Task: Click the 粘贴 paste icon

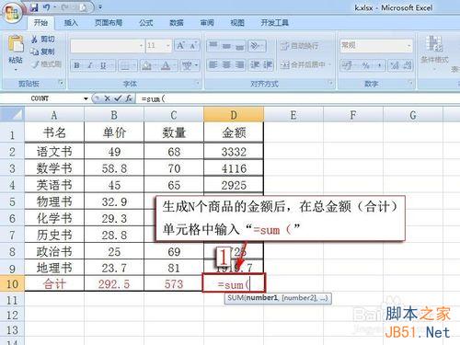Action: pyautogui.click(x=16, y=44)
